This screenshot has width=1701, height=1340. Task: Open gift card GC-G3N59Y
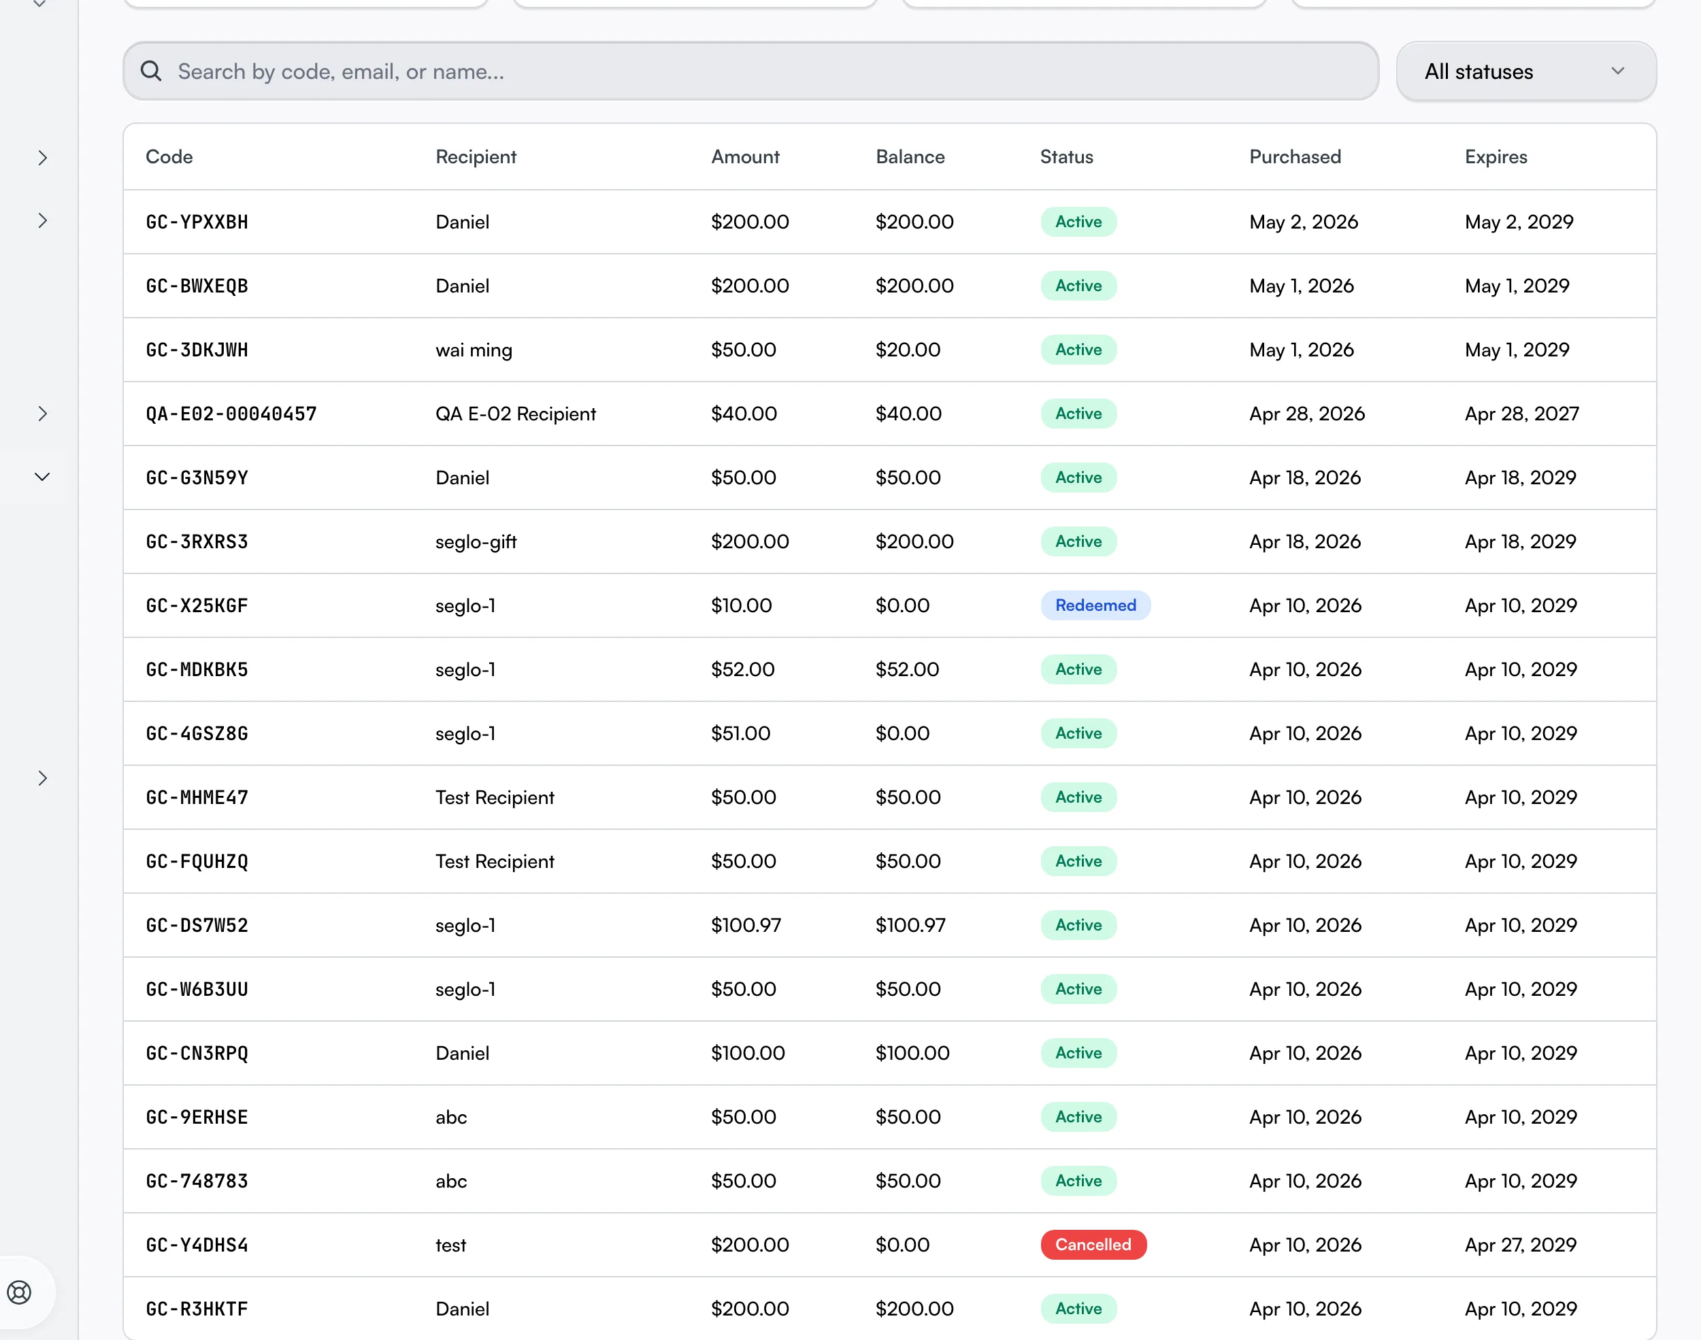[x=197, y=478]
